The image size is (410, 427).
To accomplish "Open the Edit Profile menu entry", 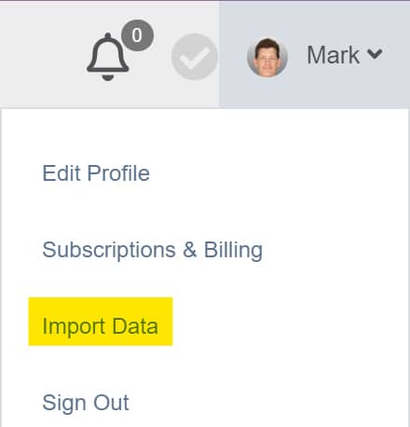I will (96, 172).
